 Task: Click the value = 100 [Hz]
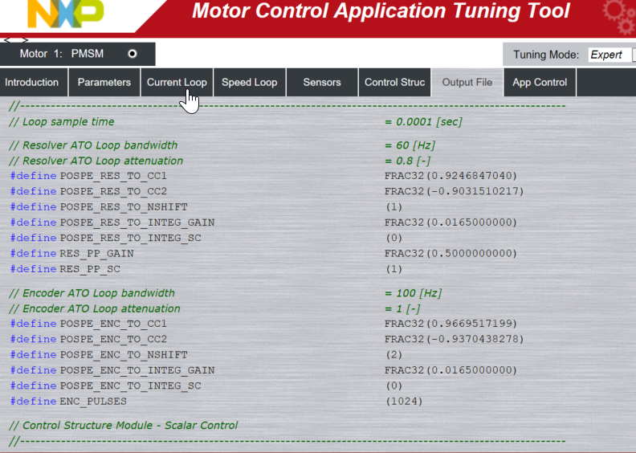point(413,293)
